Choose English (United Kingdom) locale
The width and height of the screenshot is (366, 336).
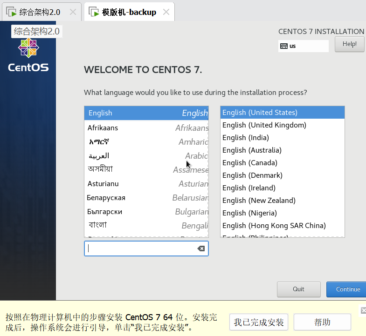tap(283, 125)
